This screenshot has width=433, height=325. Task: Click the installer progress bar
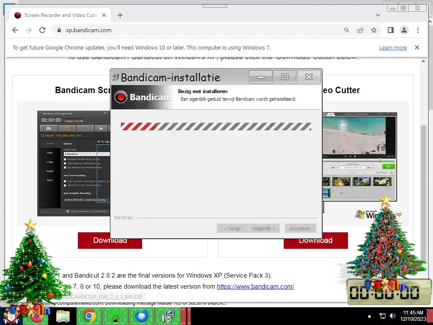216,126
